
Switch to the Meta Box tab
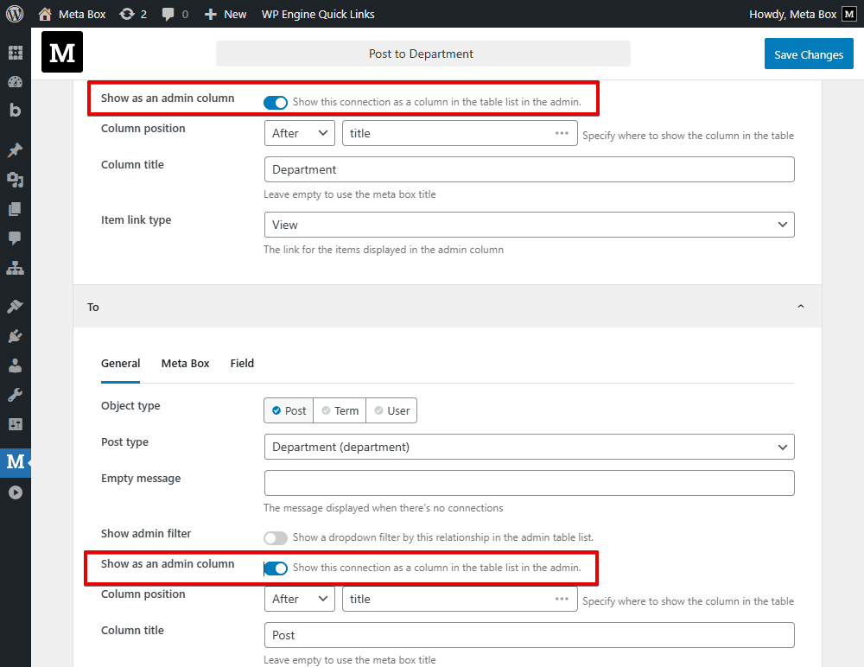click(x=185, y=363)
